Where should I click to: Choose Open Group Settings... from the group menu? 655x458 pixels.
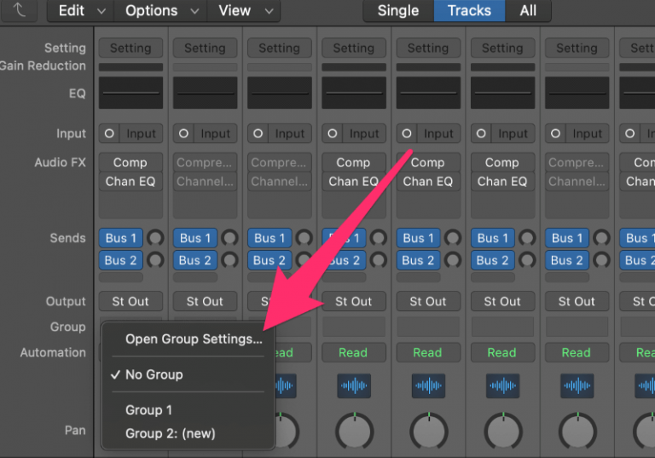coord(194,339)
